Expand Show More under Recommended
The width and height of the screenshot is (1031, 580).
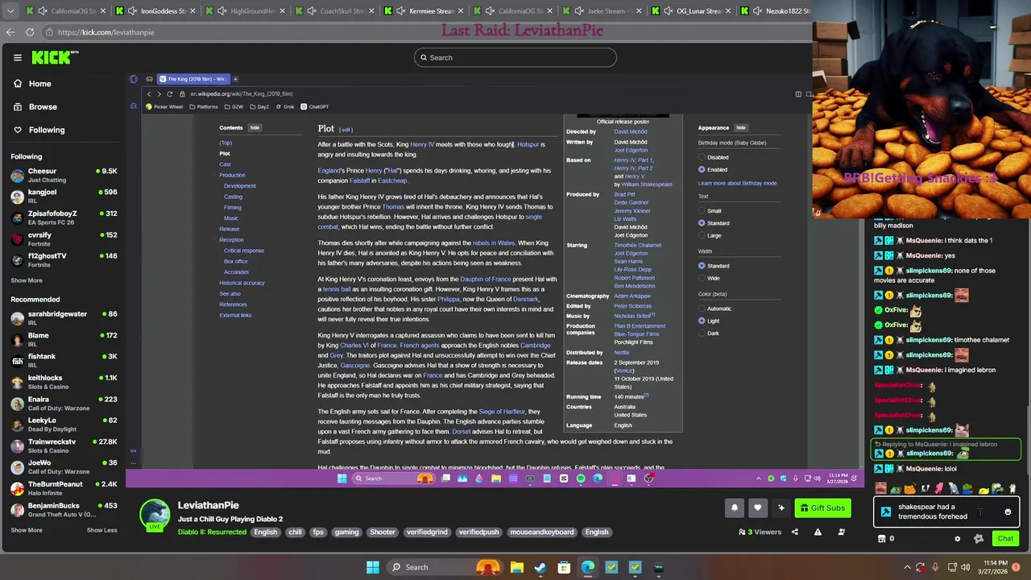(x=27, y=530)
